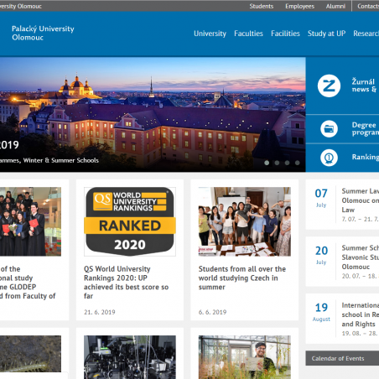Open the Contacts link in top bar
Screen dimensions: 379x379
click(x=368, y=6)
